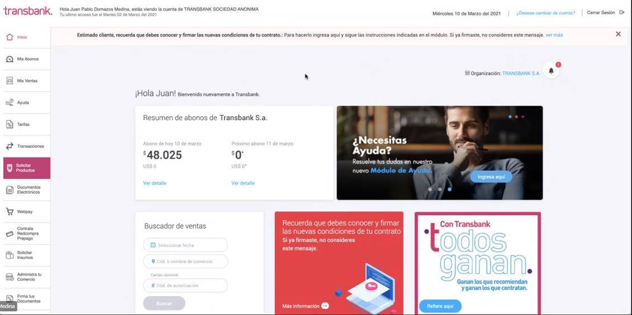Select the Webpay shopping cart icon

[9, 212]
